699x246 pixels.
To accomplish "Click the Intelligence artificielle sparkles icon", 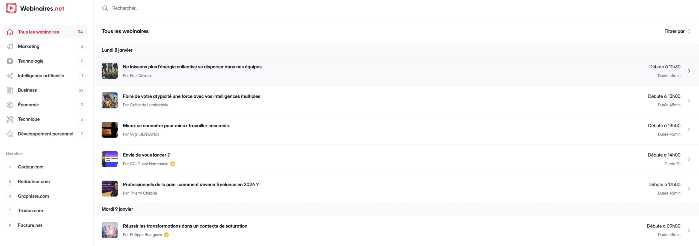I will [10, 76].
